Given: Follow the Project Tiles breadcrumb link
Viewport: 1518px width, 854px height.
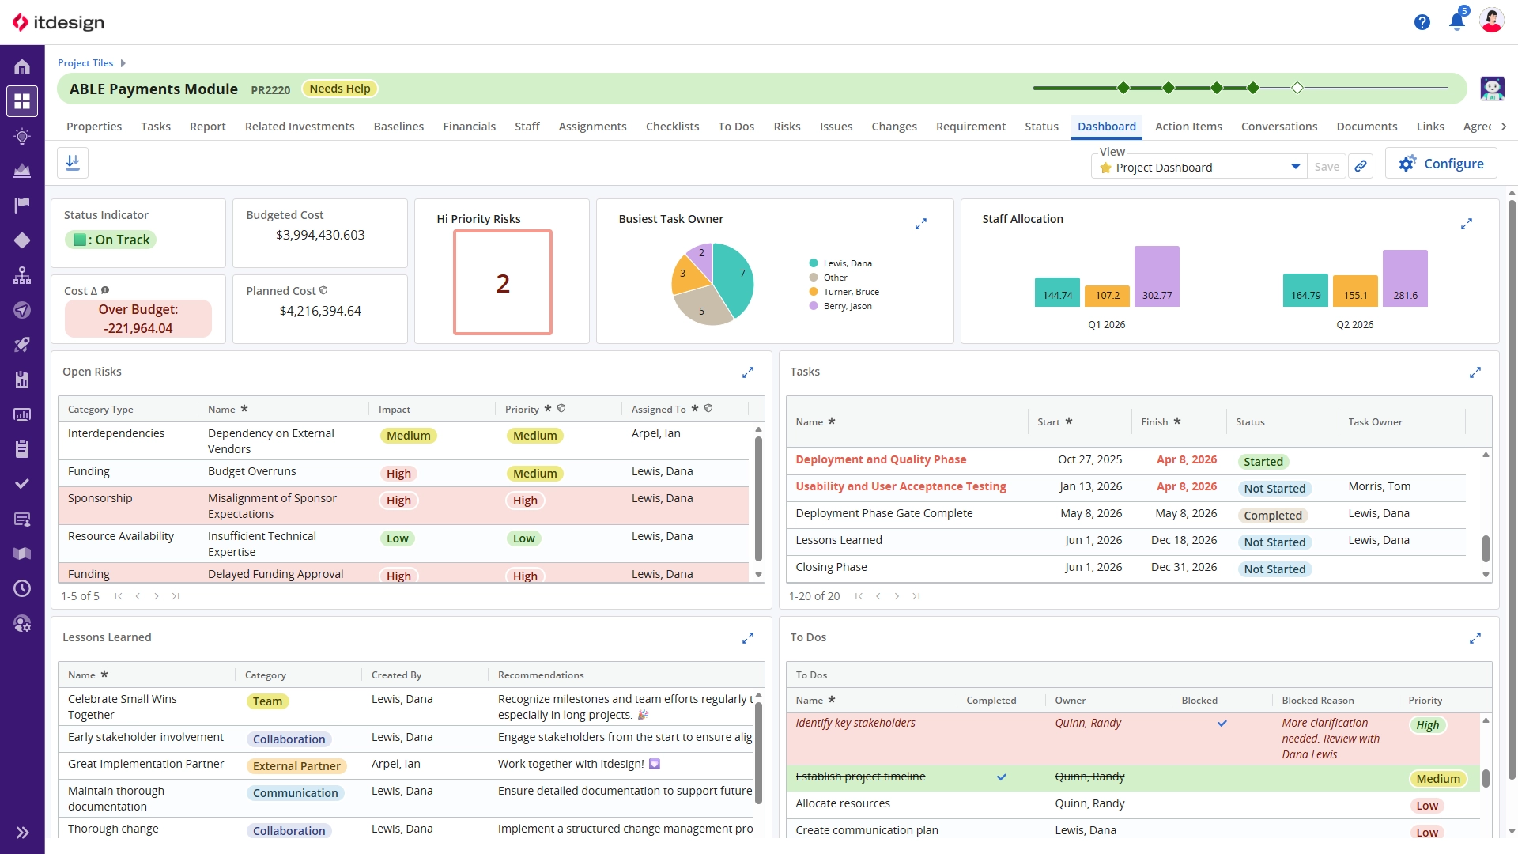Looking at the screenshot, I should [x=85, y=63].
